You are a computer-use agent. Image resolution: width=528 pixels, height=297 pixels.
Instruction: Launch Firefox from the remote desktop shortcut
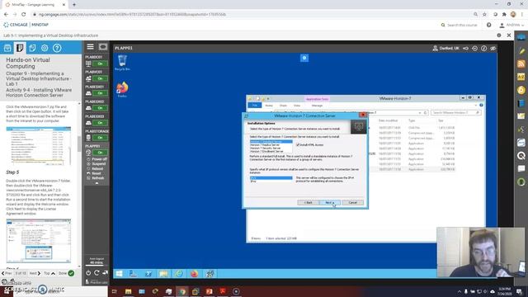pos(122,89)
